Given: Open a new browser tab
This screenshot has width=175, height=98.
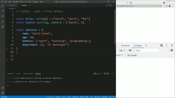Looking at the screenshot, I should point(131,3).
